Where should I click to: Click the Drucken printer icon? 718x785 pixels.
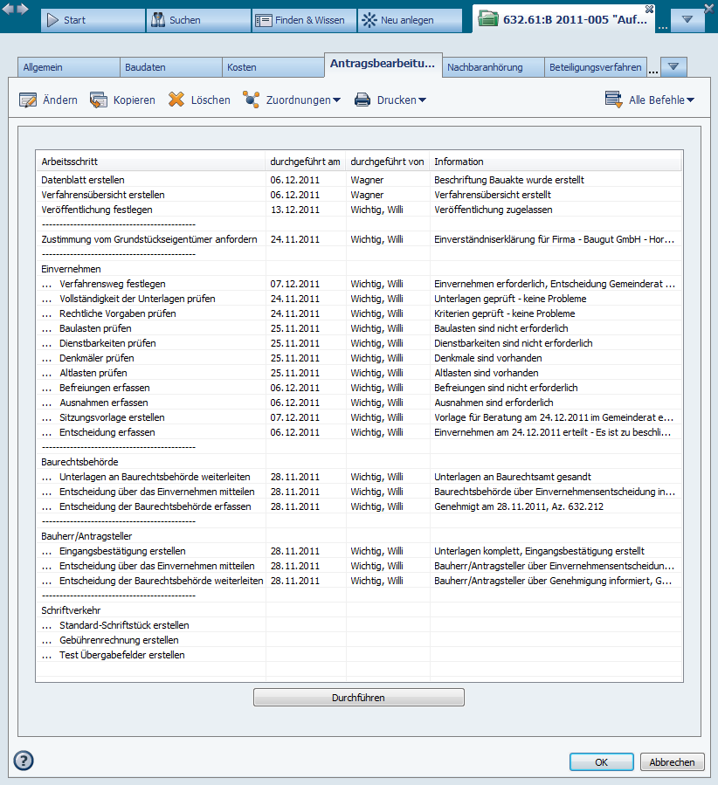[362, 100]
